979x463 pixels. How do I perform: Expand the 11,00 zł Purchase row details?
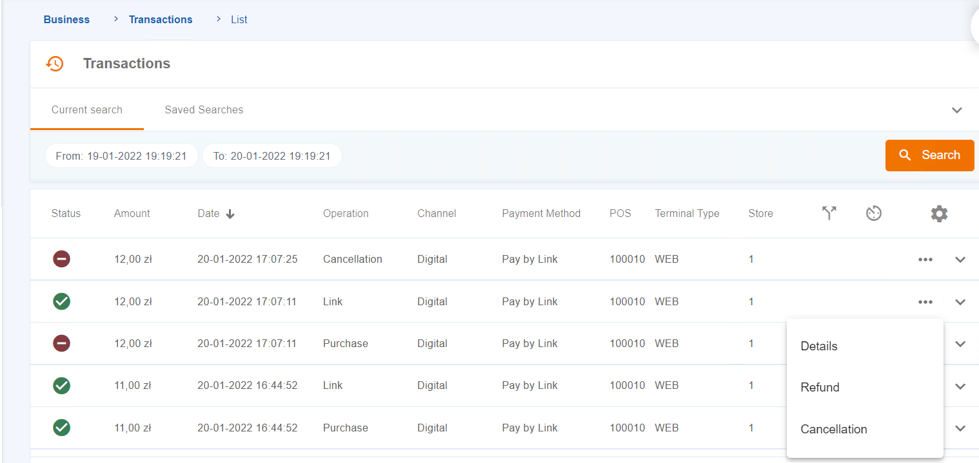pyautogui.click(x=960, y=428)
